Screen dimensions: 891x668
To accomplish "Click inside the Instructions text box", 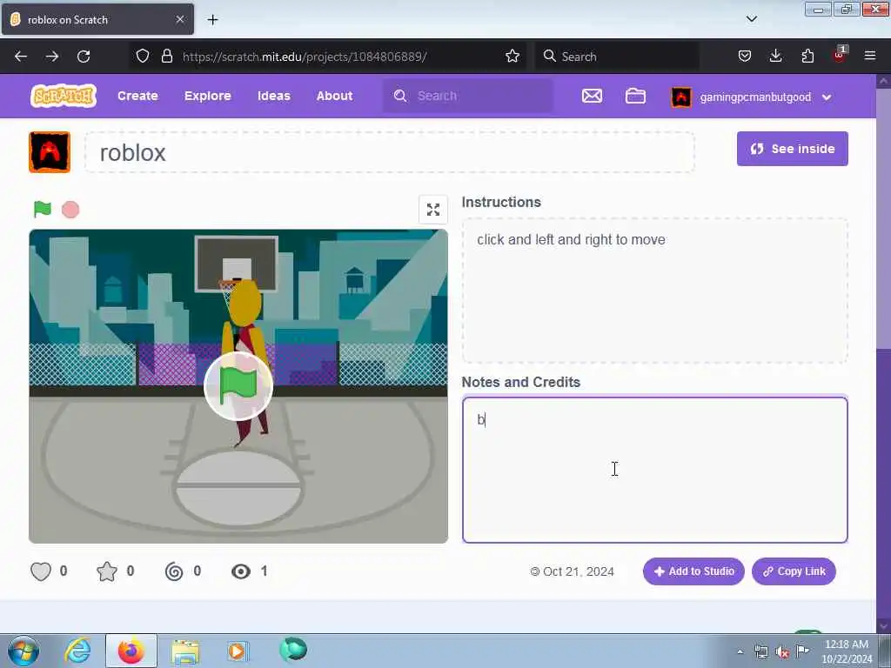I will click(x=654, y=291).
